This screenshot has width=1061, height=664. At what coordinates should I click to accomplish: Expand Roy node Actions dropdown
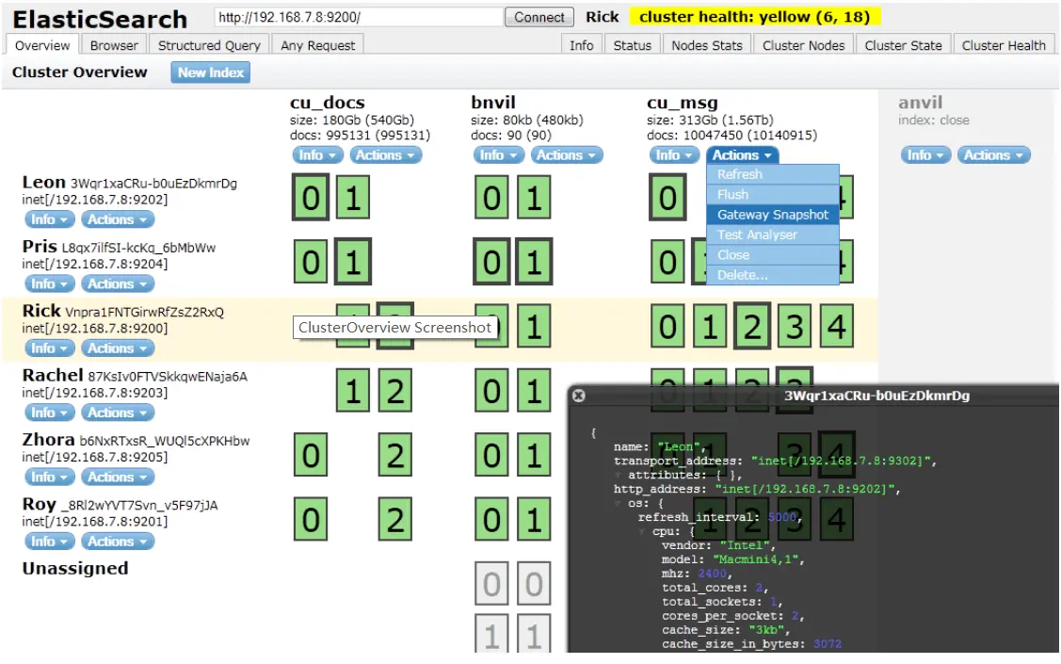(118, 541)
